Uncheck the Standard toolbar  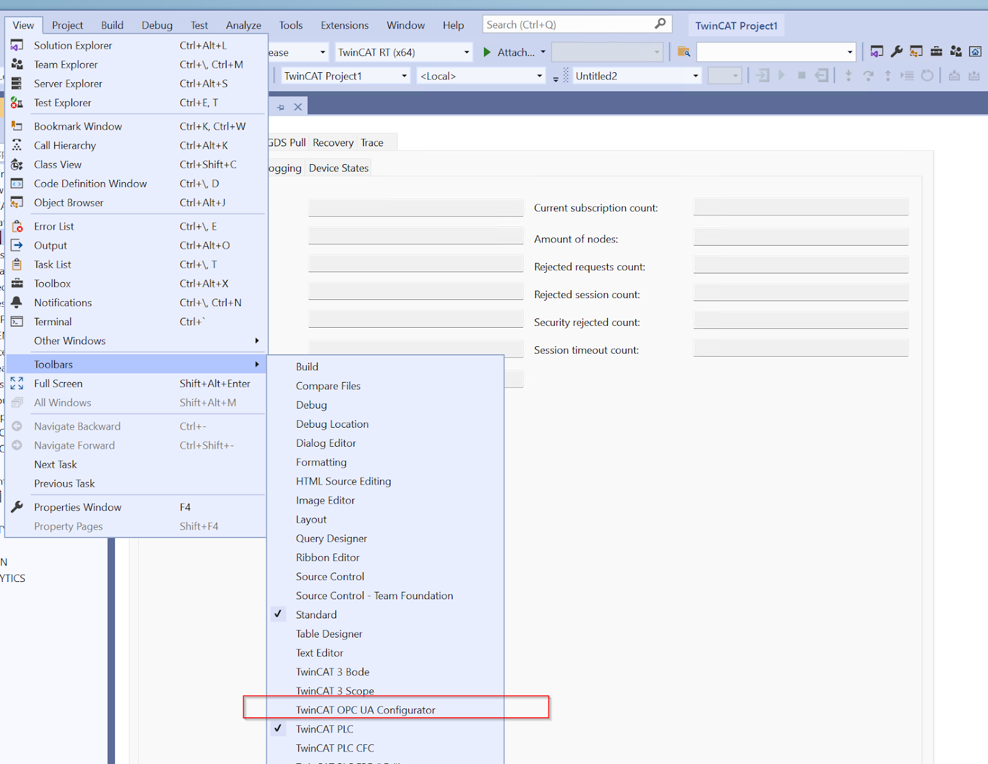tap(385, 615)
